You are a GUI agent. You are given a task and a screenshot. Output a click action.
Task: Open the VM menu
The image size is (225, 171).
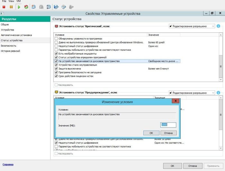tap(19, 1)
